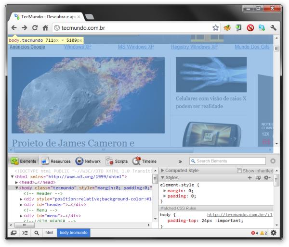Collapse the html node
This screenshot has height=247, width=289.
pyautogui.click(x=12, y=177)
